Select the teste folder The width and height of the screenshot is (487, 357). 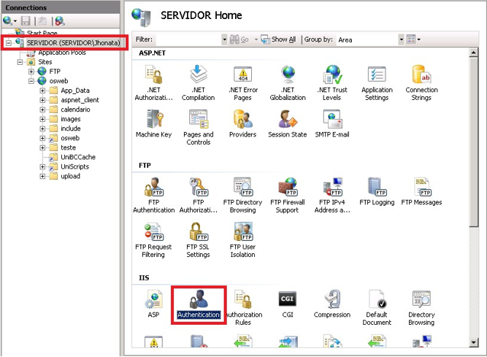pos(68,147)
